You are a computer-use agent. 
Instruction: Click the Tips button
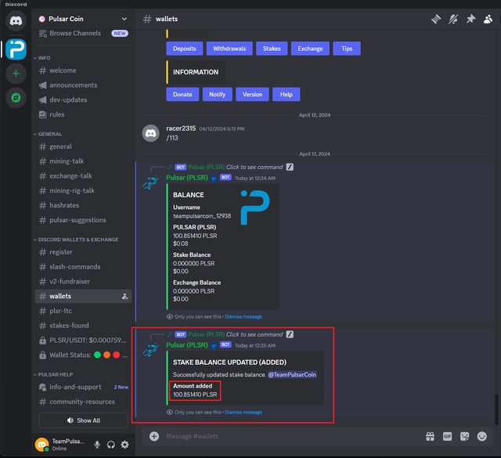coord(347,49)
